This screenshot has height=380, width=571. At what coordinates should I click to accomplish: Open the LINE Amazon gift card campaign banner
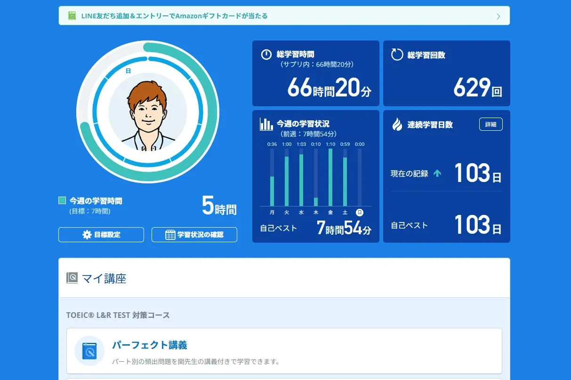[x=284, y=16]
